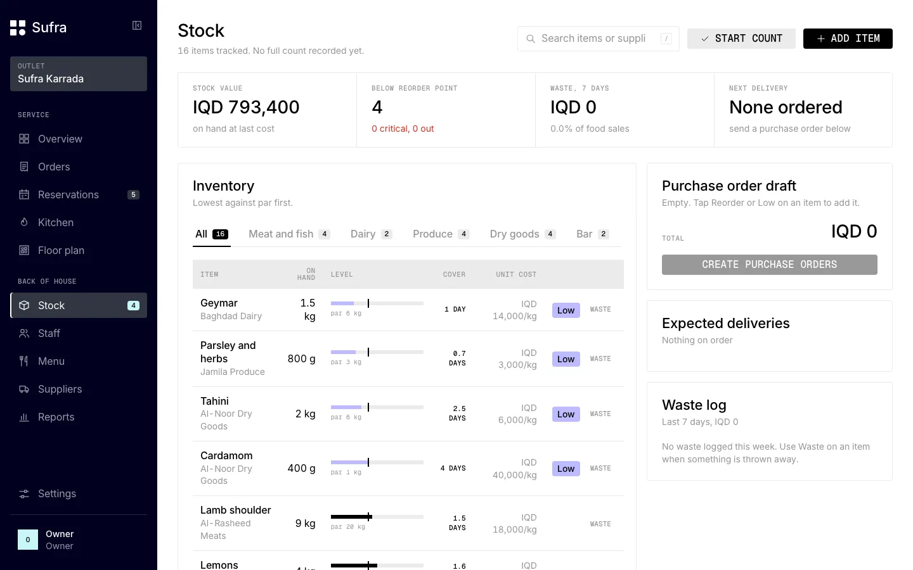Click the Owner avatar badge

coord(28,540)
